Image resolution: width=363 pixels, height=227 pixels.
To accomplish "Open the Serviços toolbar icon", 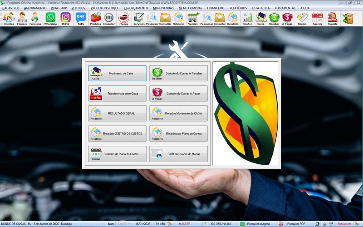I will tap(139, 19).
